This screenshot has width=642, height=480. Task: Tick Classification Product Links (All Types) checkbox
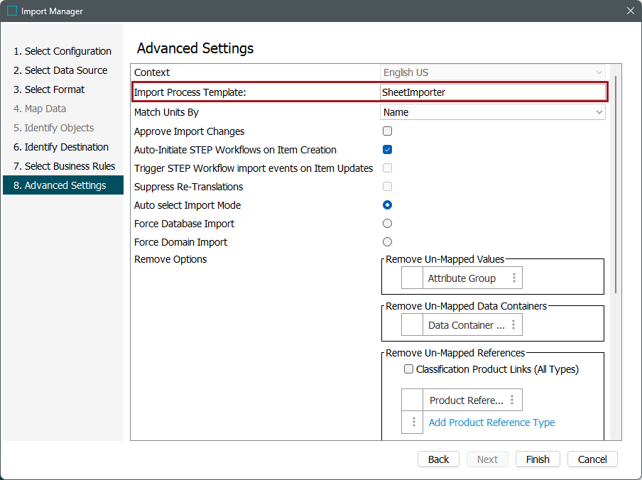point(408,369)
